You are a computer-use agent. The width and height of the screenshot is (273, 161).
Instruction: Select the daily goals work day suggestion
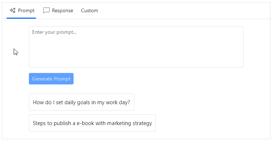[x=81, y=102]
